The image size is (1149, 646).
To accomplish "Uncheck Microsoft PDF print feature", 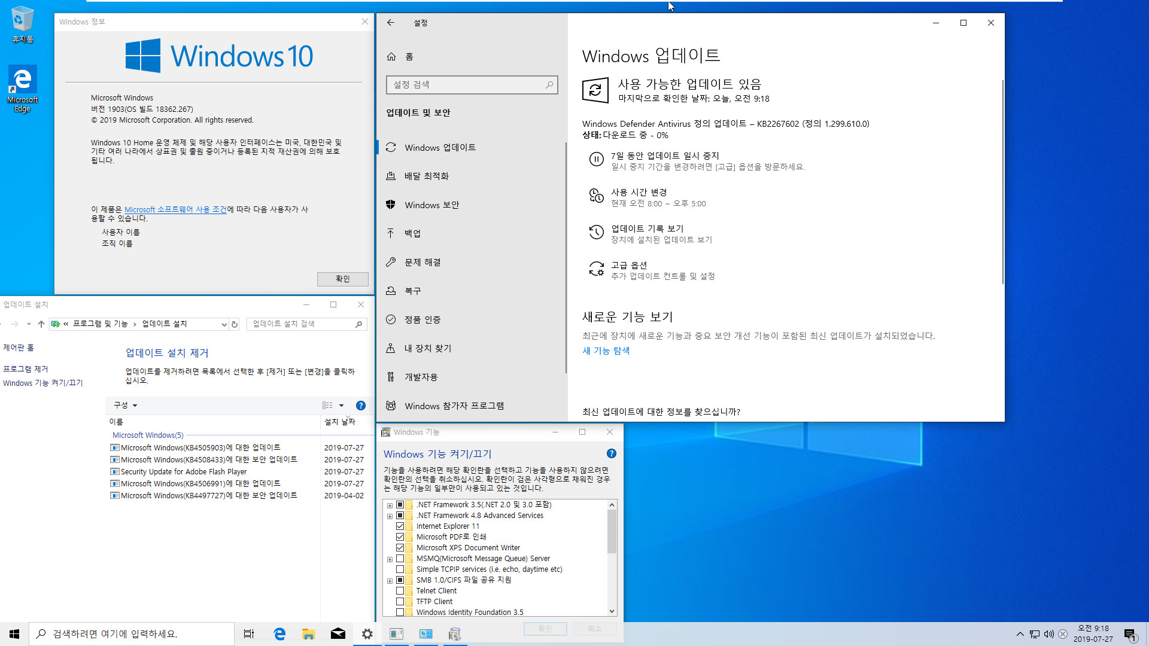I will click(x=400, y=537).
